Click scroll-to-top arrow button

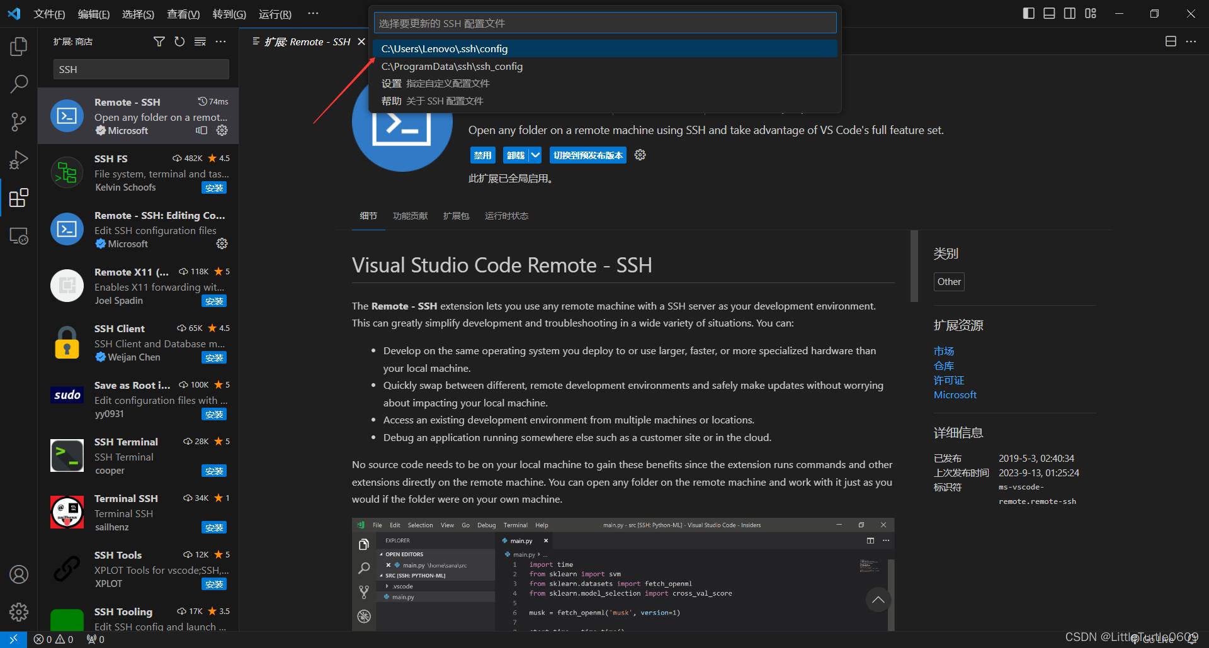pyautogui.click(x=878, y=600)
